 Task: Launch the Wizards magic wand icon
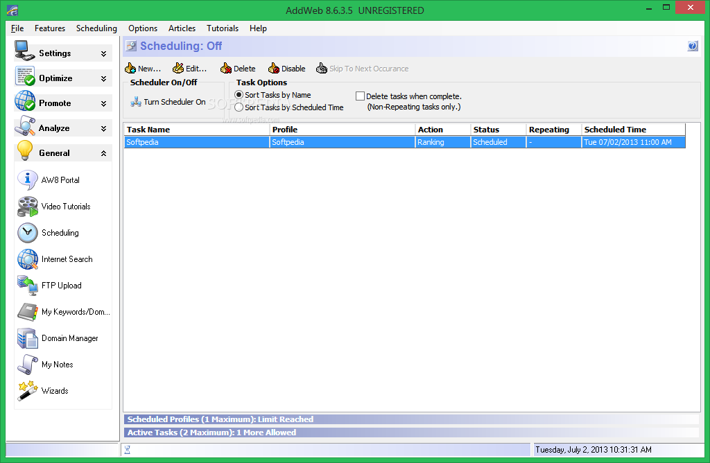[28, 391]
